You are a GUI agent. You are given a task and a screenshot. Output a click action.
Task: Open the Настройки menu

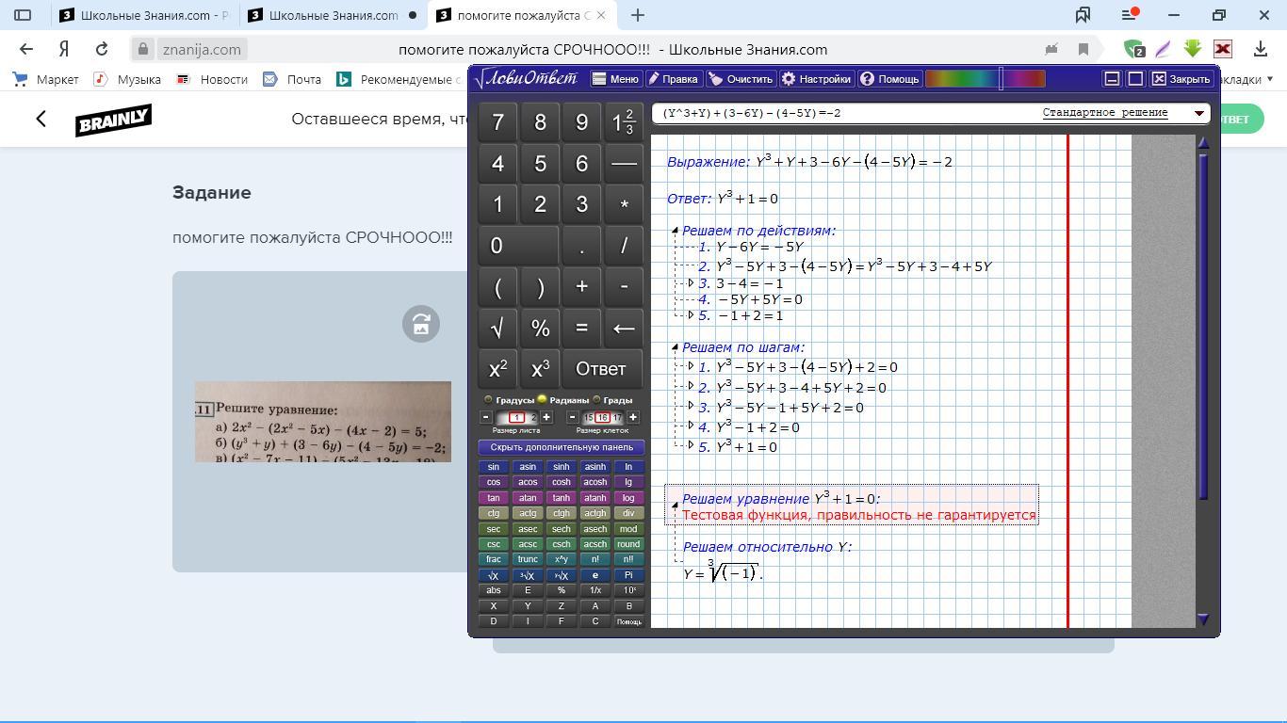pos(816,79)
